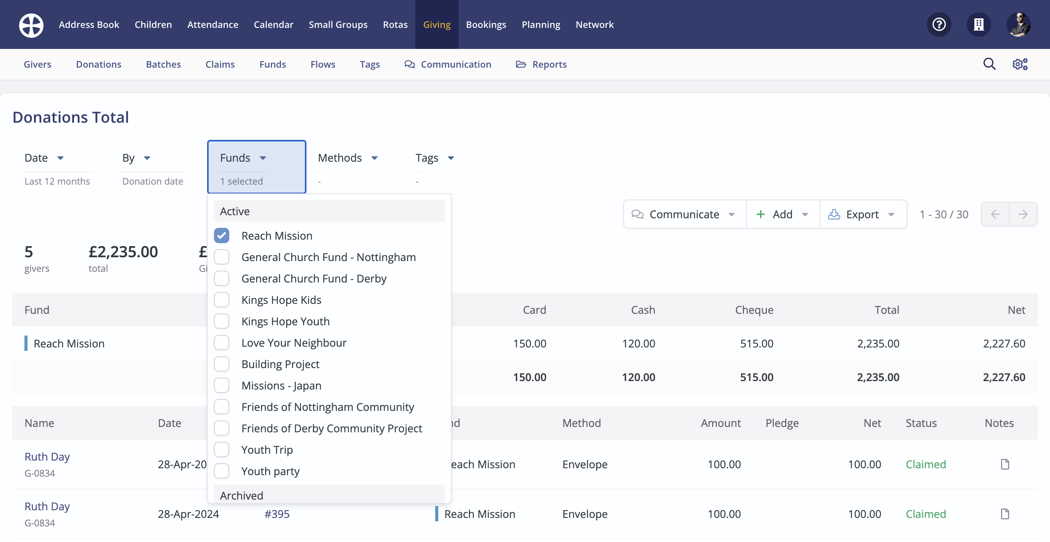This screenshot has width=1050, height=542.
Task: Open the Ruth Day giver link
Action: tap(47, 457)
